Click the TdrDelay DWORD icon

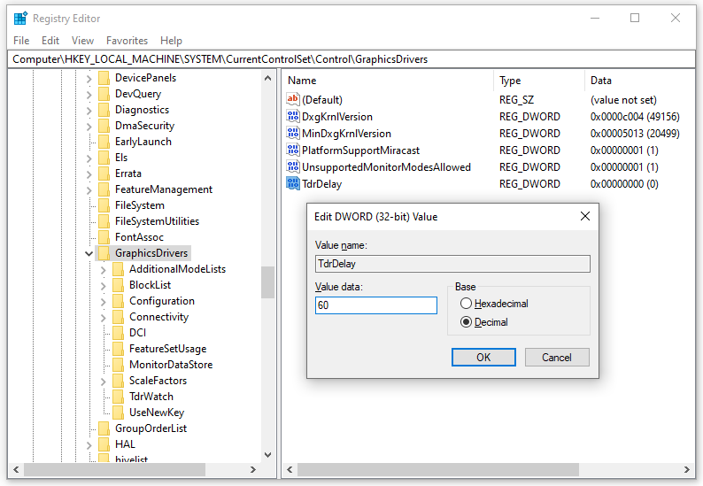coord(293,183)
